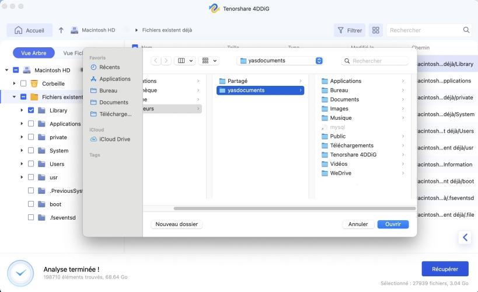Viewport: 478px width, 292px height.
Task: Select the Téléchargements folder in list
Action: coord(351,145)
